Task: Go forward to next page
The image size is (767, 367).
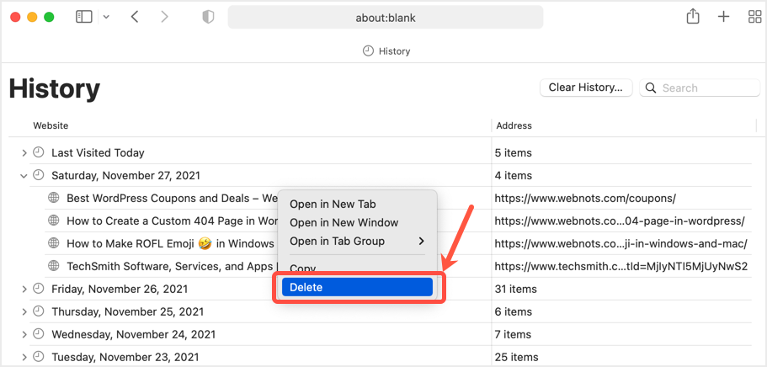Action: 164,17
